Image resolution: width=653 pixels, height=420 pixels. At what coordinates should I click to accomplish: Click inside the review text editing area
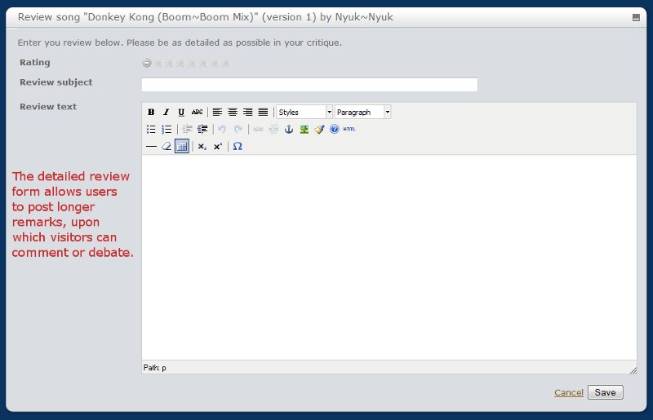389,257
